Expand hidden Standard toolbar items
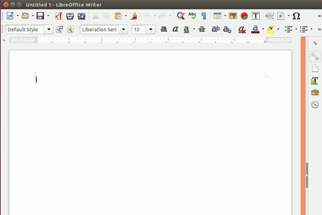This screenshot has height=215, width=322. click(x=319, y=16)
